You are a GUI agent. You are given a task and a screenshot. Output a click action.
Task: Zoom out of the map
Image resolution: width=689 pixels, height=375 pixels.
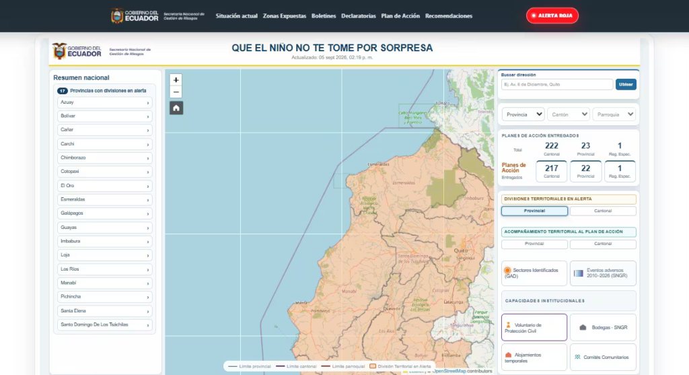click(176, 92)
